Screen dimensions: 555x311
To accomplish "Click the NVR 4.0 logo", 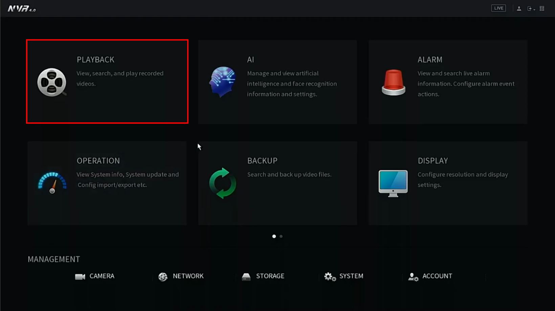I will coord(22,9).
